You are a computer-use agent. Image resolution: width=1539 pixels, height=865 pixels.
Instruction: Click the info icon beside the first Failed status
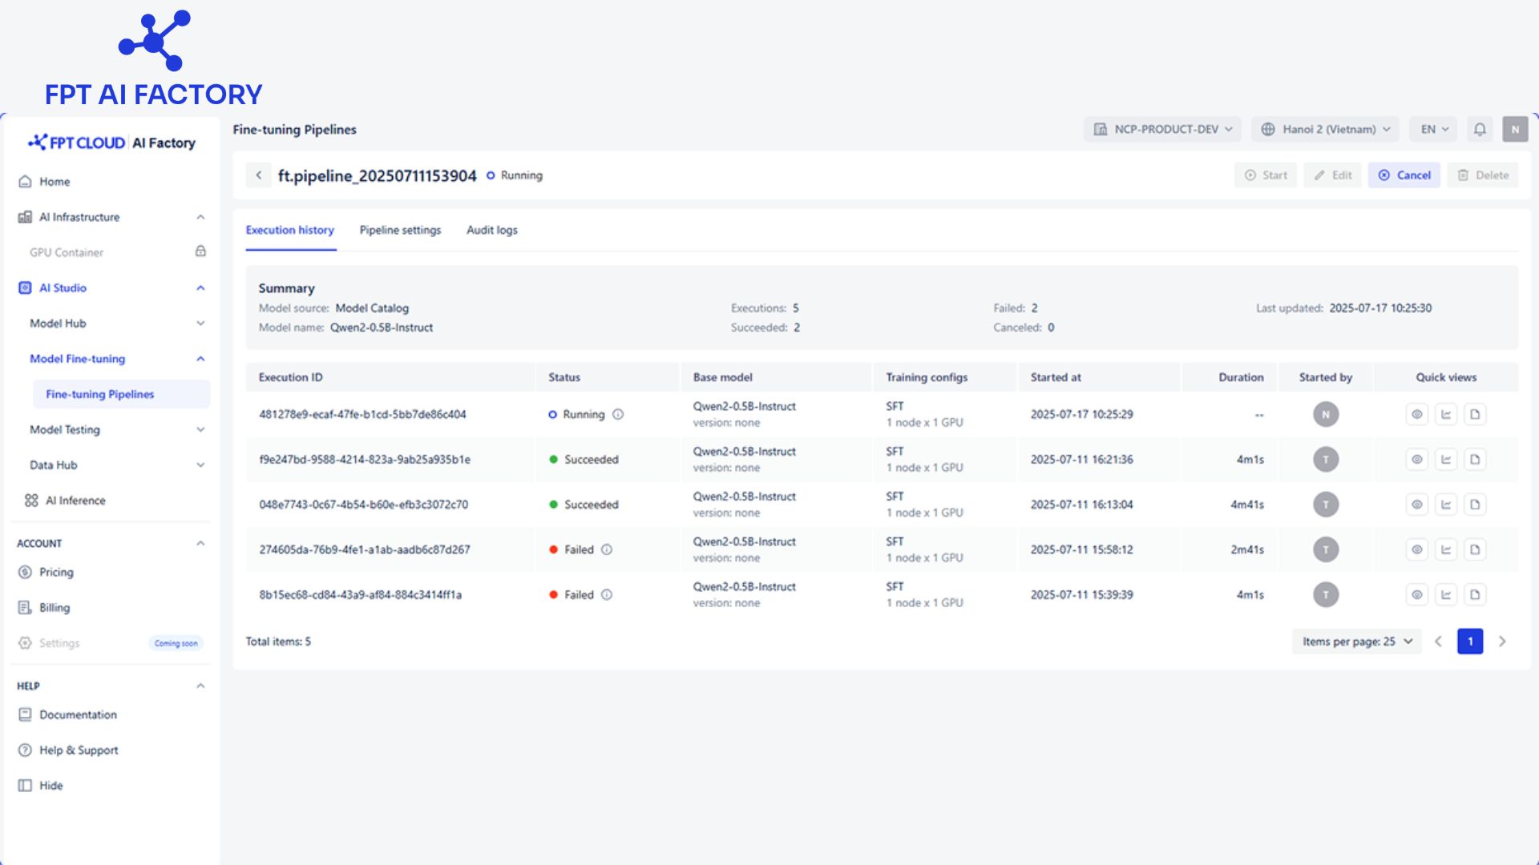(x=607, y=549)
